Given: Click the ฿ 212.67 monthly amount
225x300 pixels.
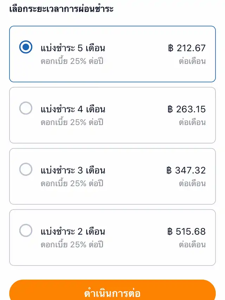Looking at the screenshot, I should pyautogui.click(x=187, y=48).
